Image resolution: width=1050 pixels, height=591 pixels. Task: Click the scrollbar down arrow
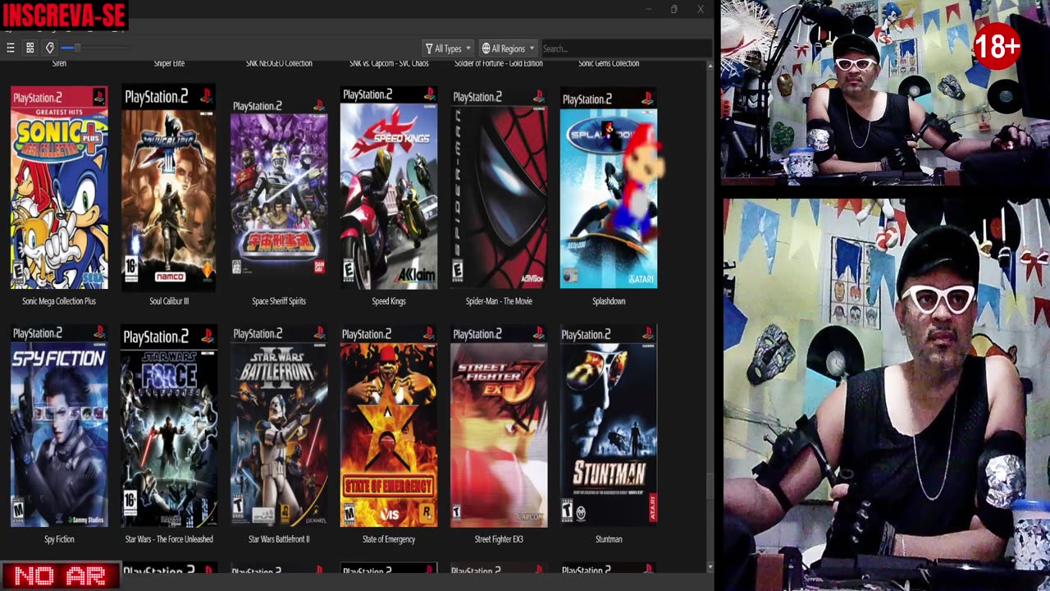point(710,567)
